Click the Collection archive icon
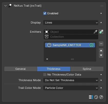The width and height of the screenshot is (108, 104). tap(47, 37)
